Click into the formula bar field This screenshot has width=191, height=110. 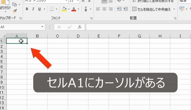coord(138,27)
